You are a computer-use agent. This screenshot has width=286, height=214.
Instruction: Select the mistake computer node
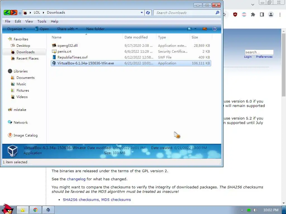tap(20, 110)
